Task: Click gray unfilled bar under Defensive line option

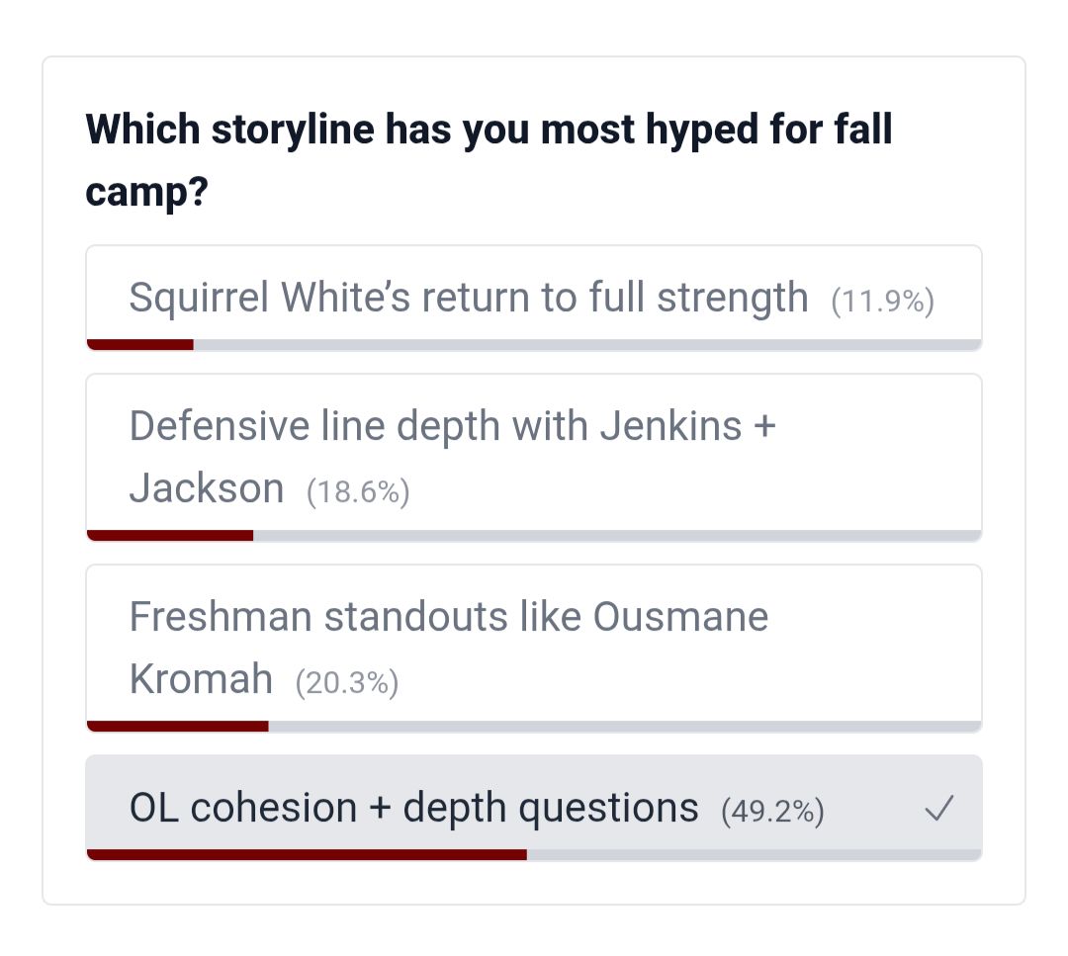Action: (x=616, y=535)
